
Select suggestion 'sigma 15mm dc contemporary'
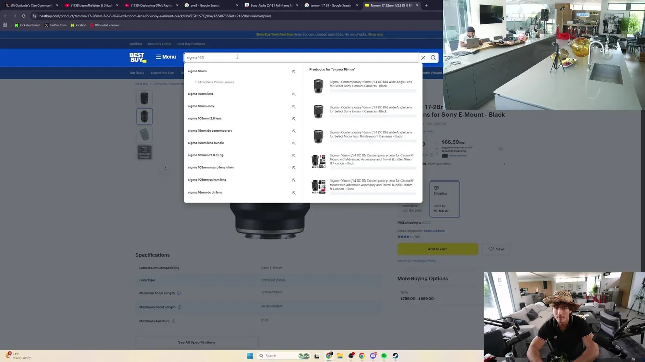(x=210, y=131)
